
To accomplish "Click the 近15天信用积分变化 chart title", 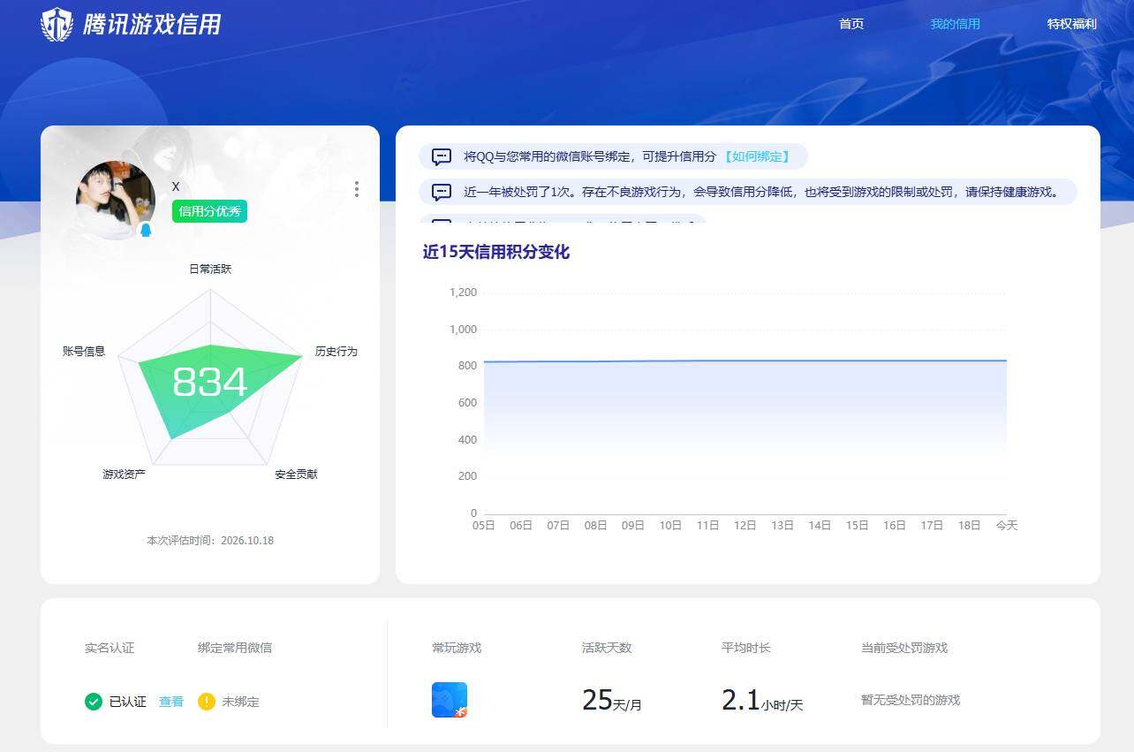I will tap(496, 252).
